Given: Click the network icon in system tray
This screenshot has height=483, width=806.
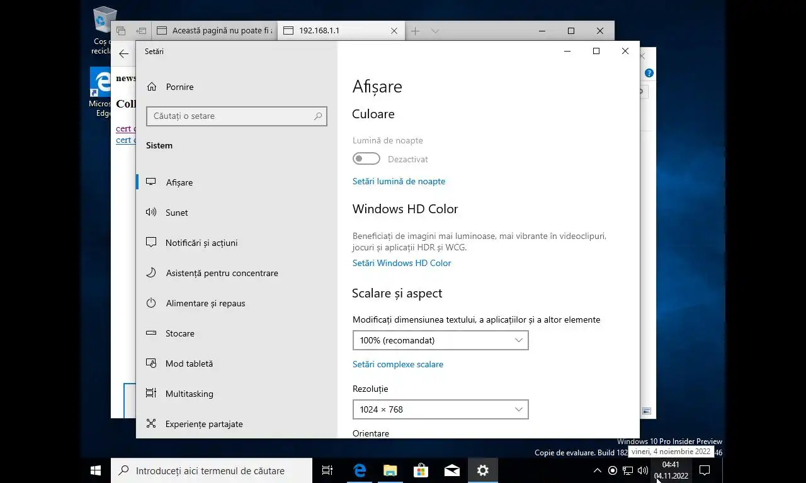Looking at the screenshot, I should tap(628, 470).
